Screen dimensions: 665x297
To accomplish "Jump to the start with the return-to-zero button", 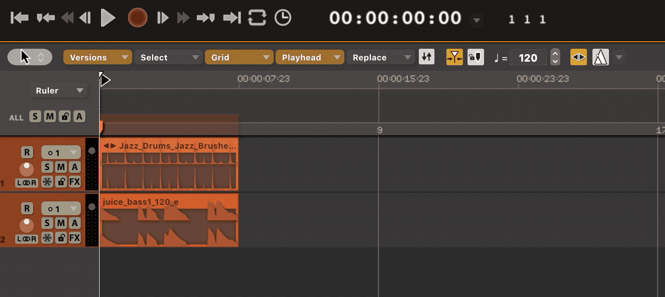I will click(20, 18).
